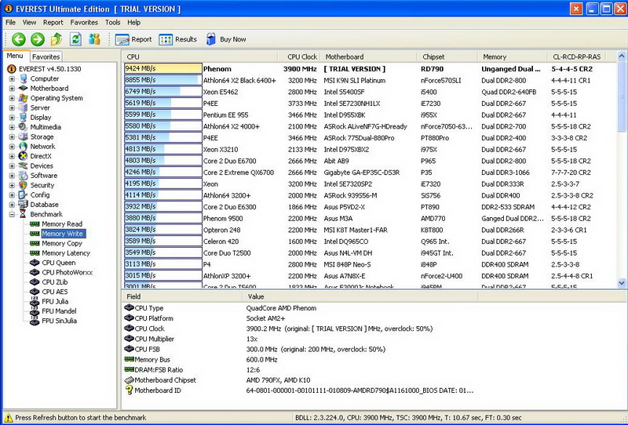Screen dimensions: 628x425
Task: Click the 9424 MB/s Phenom result bar
Action: click(x=163, y=68)
